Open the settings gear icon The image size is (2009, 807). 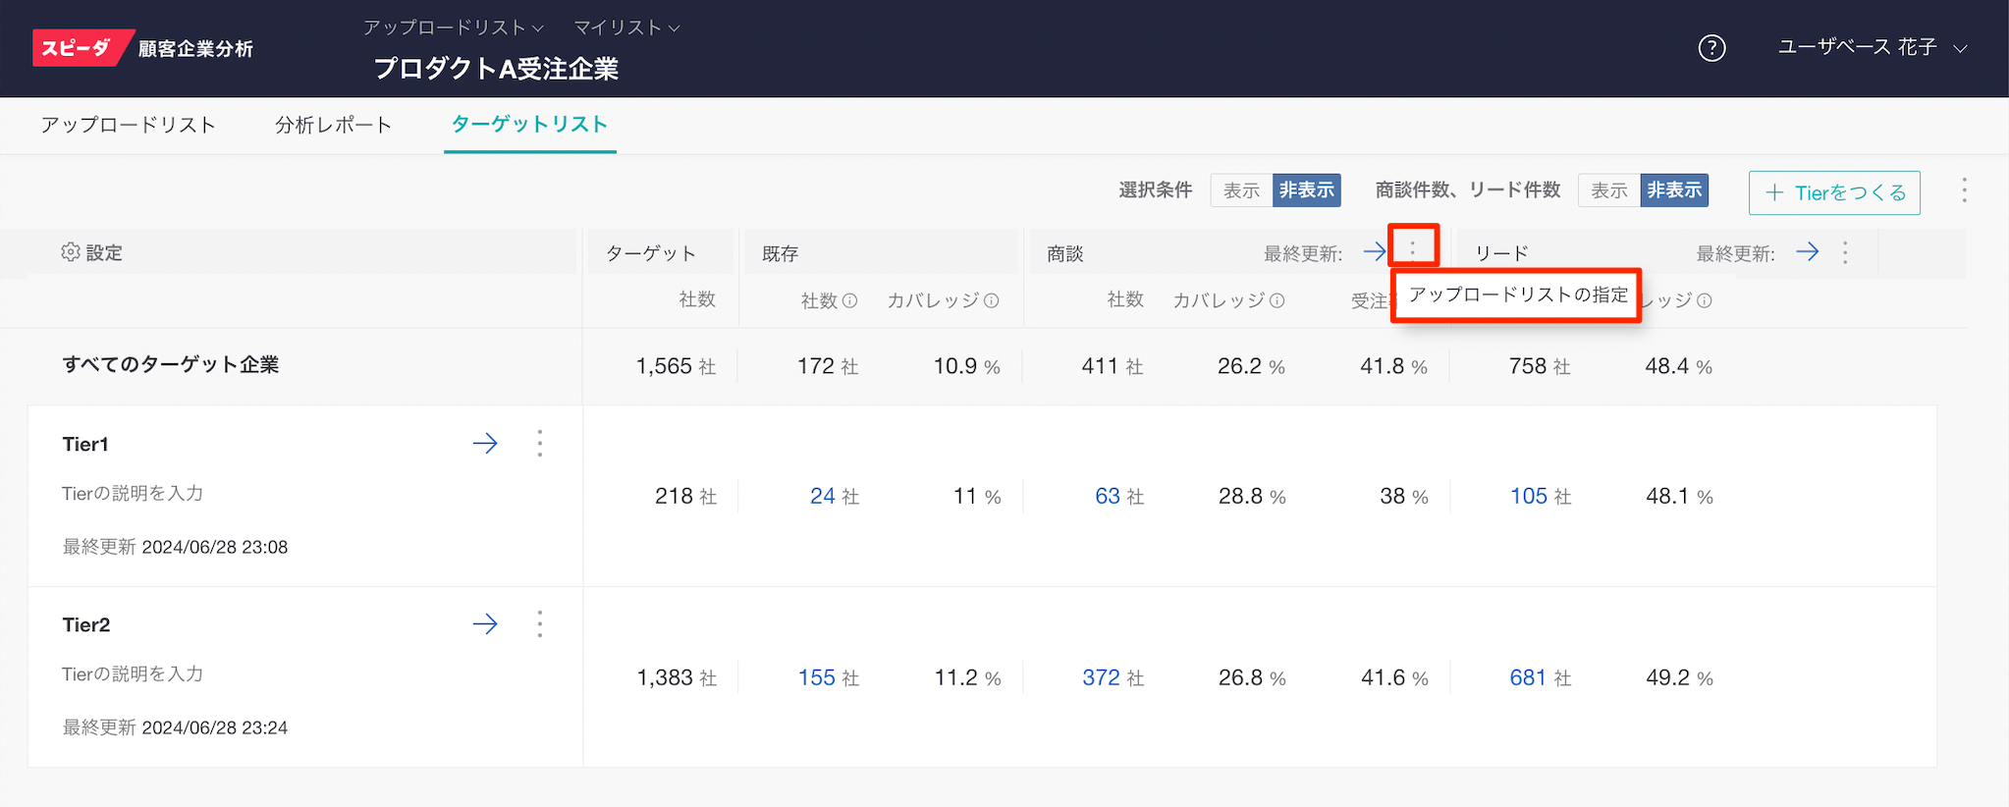click(x=71, y=252)
